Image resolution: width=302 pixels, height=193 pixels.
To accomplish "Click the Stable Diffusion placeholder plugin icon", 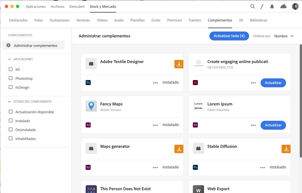I will (x=198, y=148).
